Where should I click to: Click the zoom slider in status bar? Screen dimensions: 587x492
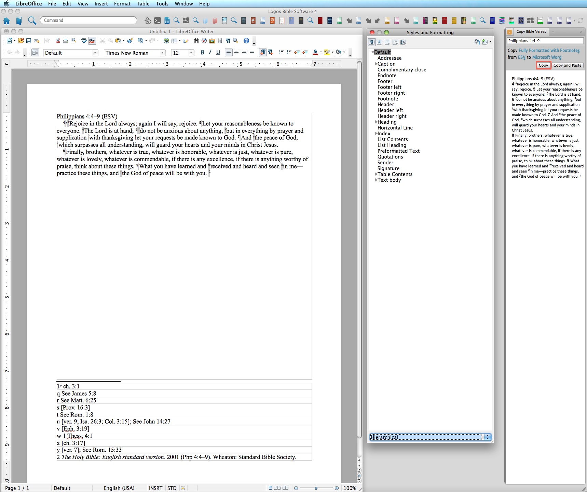point(316,488)
